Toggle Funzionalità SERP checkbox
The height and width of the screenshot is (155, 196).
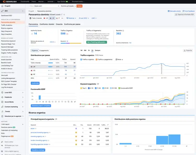point(119,88)
